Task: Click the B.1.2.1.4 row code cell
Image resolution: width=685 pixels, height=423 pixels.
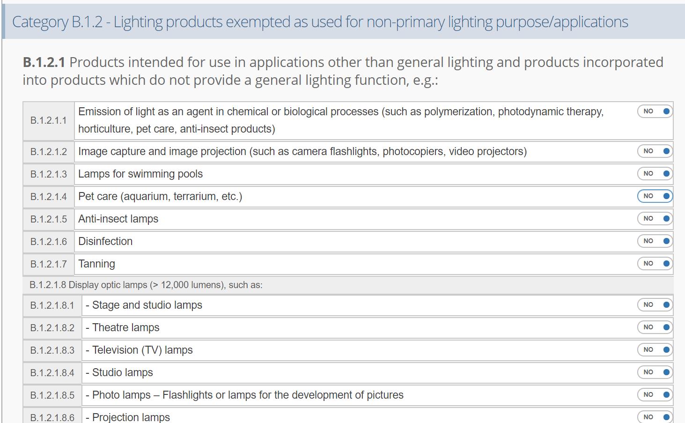Action: click(x=49, y=197)
